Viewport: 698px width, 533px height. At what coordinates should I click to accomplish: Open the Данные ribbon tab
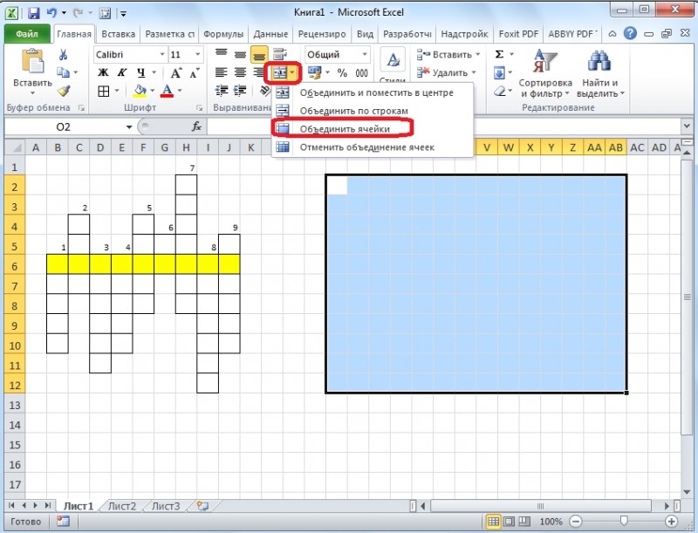tap(270, 34)
